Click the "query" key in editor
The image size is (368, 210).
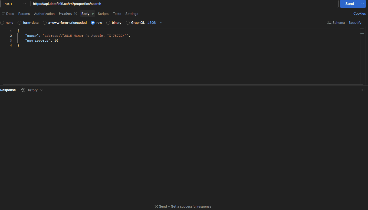(x=32, y=36)
